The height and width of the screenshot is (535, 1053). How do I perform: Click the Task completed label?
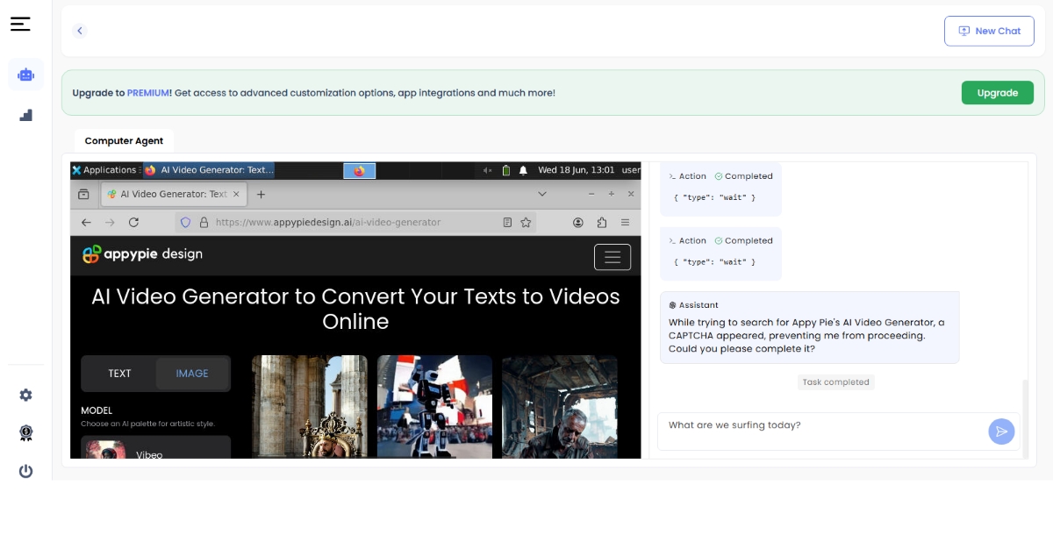point(835,382)
